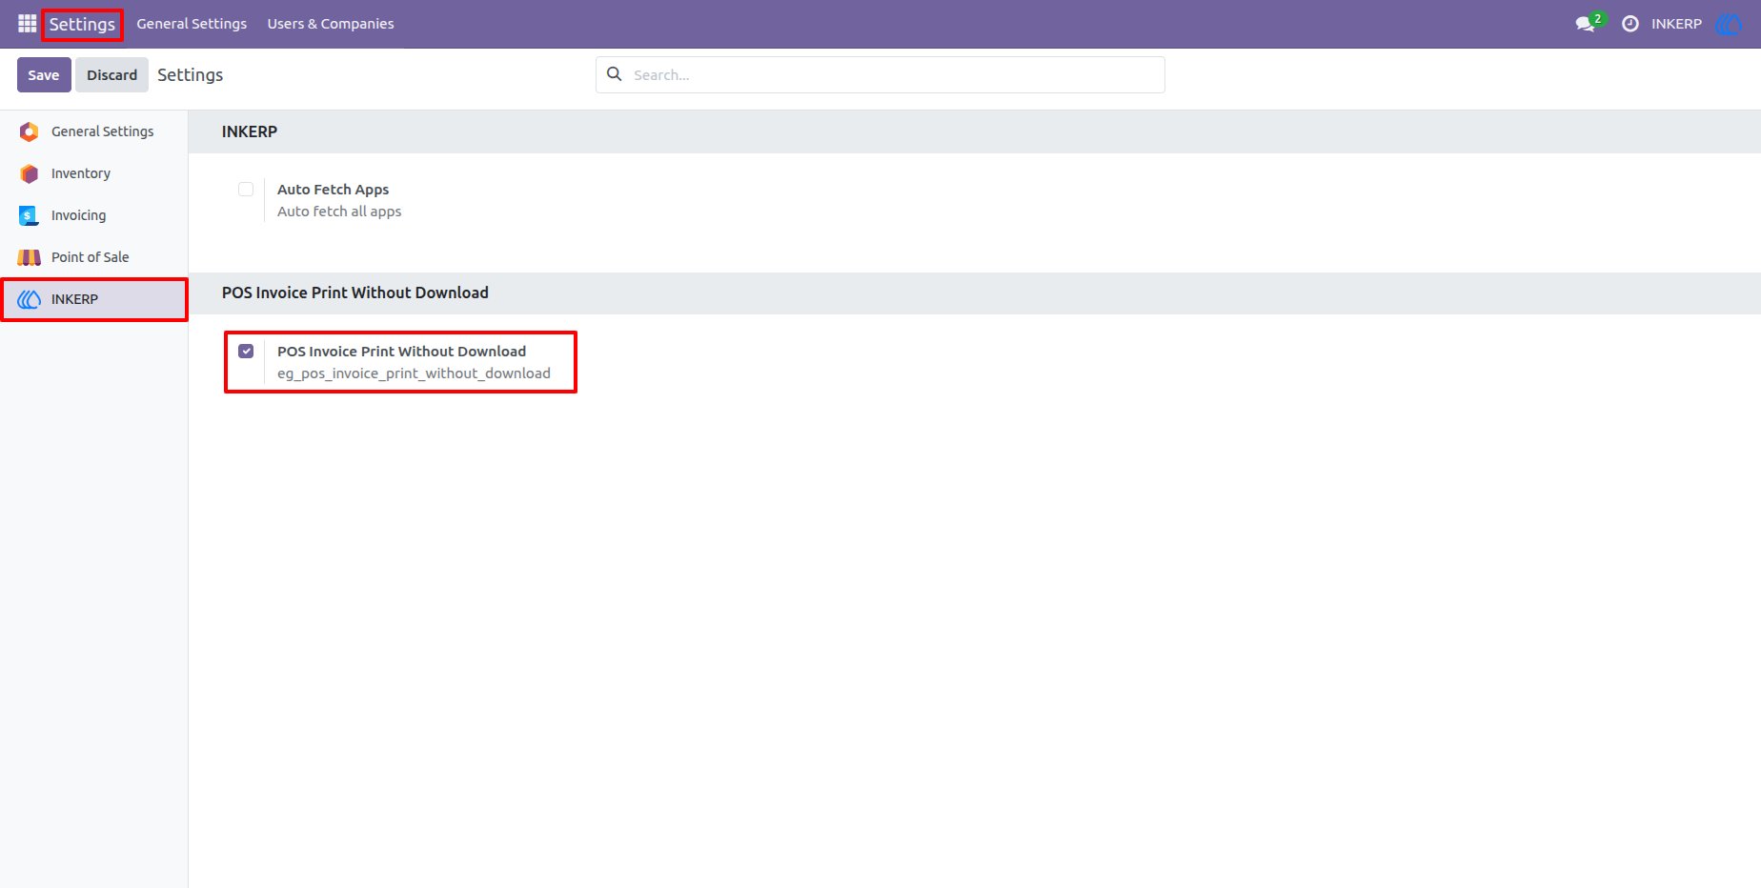
Task: Uncheck POS Invoice Print Without Download
Action: click(x=246, y=352)
